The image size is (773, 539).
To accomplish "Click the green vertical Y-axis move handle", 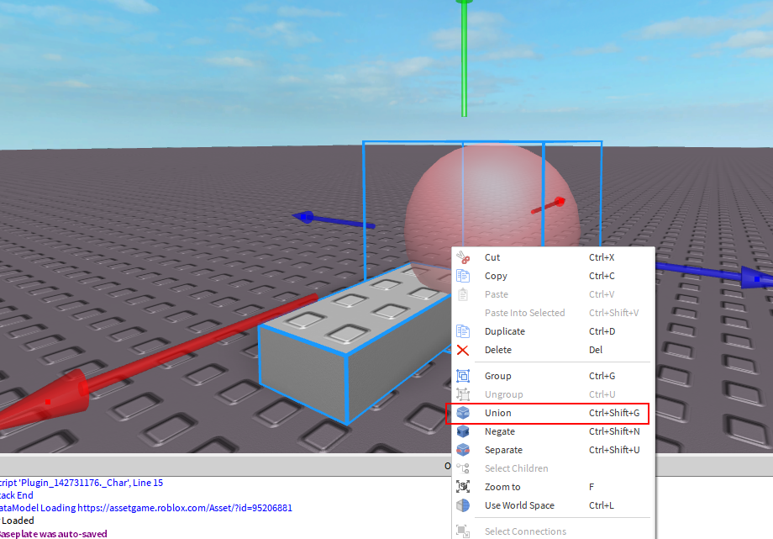I will coord(464,58).
